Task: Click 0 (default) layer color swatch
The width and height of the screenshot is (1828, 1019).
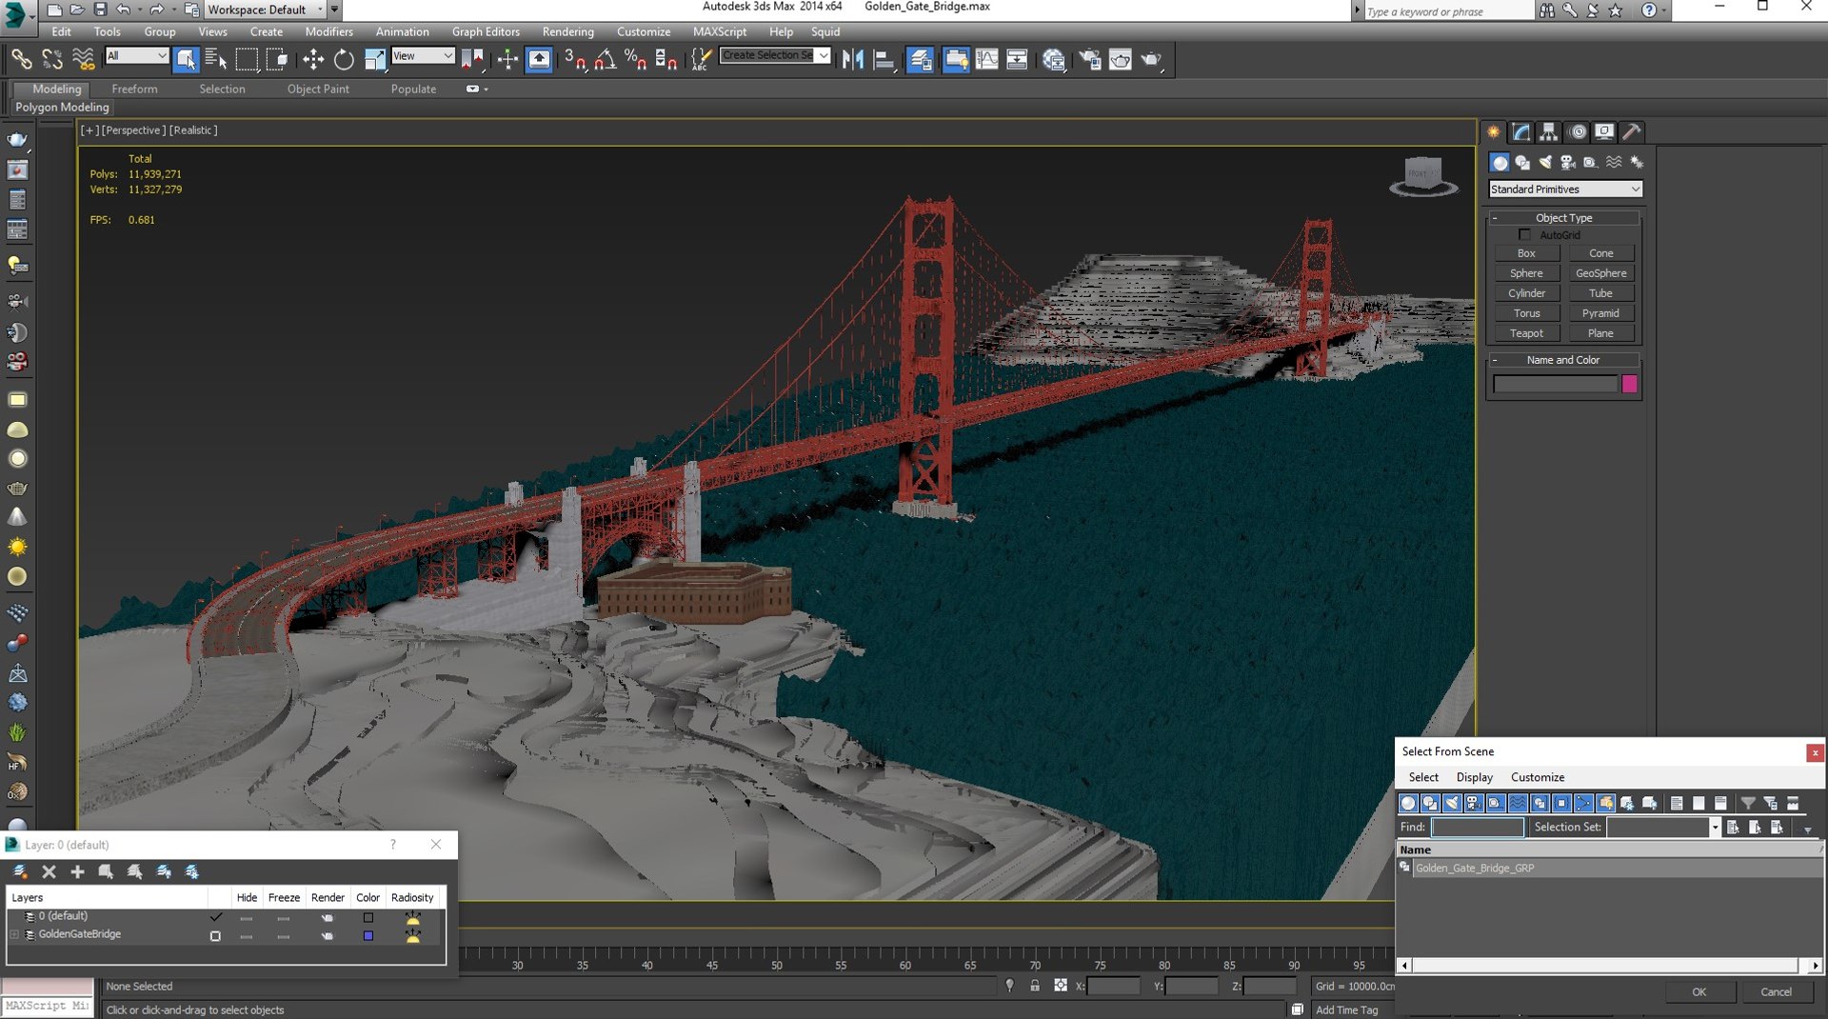Action: point(368,917)
